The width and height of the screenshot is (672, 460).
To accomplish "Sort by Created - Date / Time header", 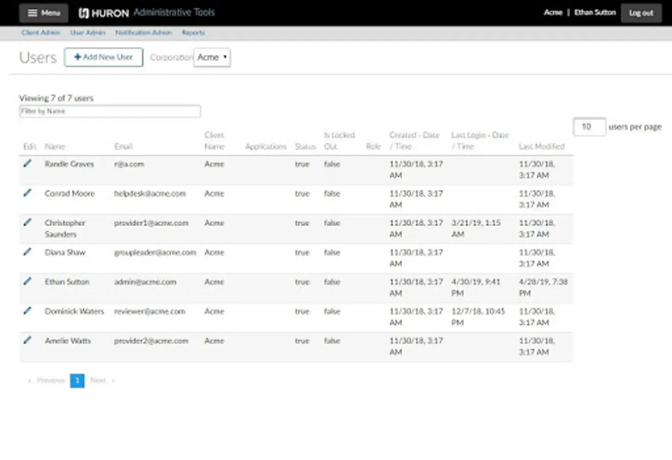I will coord(415,141).
